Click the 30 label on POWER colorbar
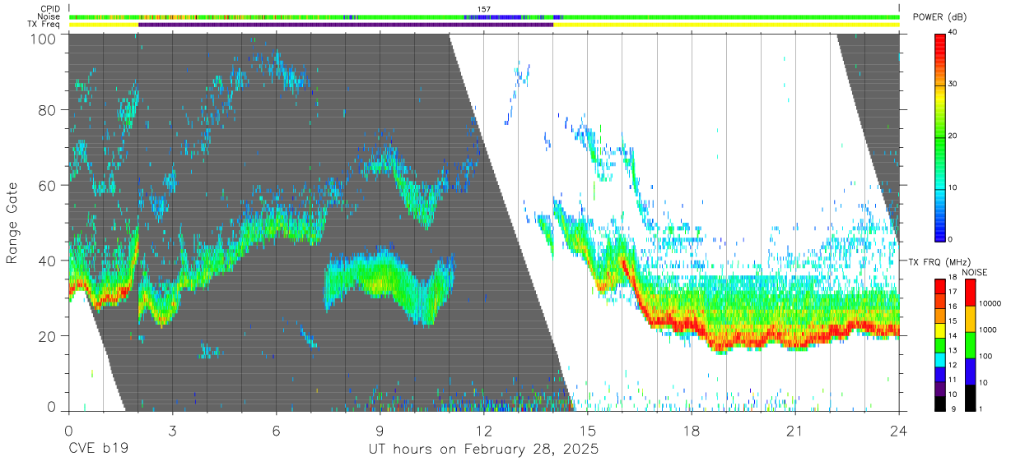This screenshot has width=1011, height=466. click(x=953, y=84)
